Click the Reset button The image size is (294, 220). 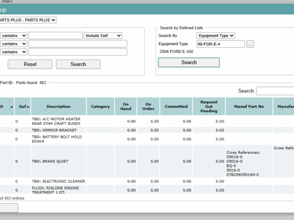30,64
